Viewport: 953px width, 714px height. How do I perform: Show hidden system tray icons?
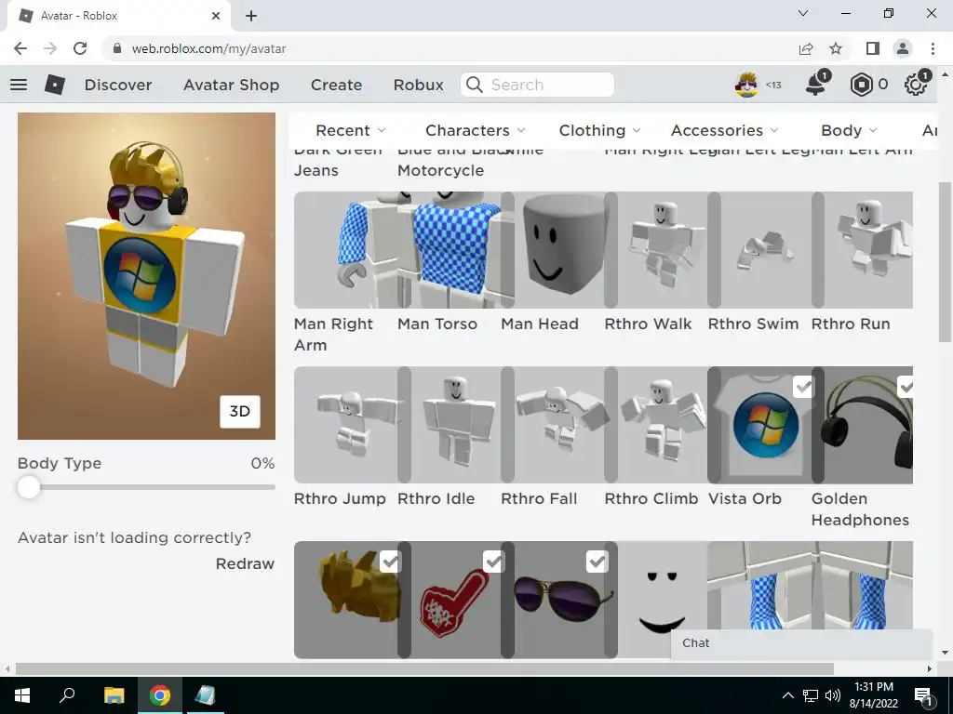787,695
